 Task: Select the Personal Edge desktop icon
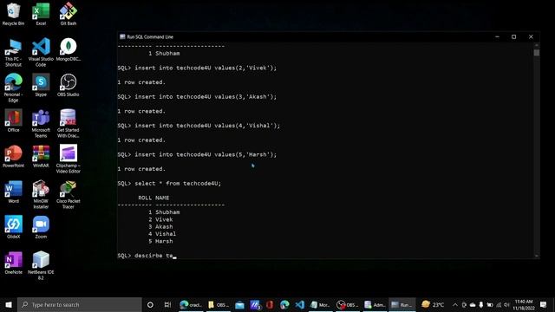click(14, 88)
